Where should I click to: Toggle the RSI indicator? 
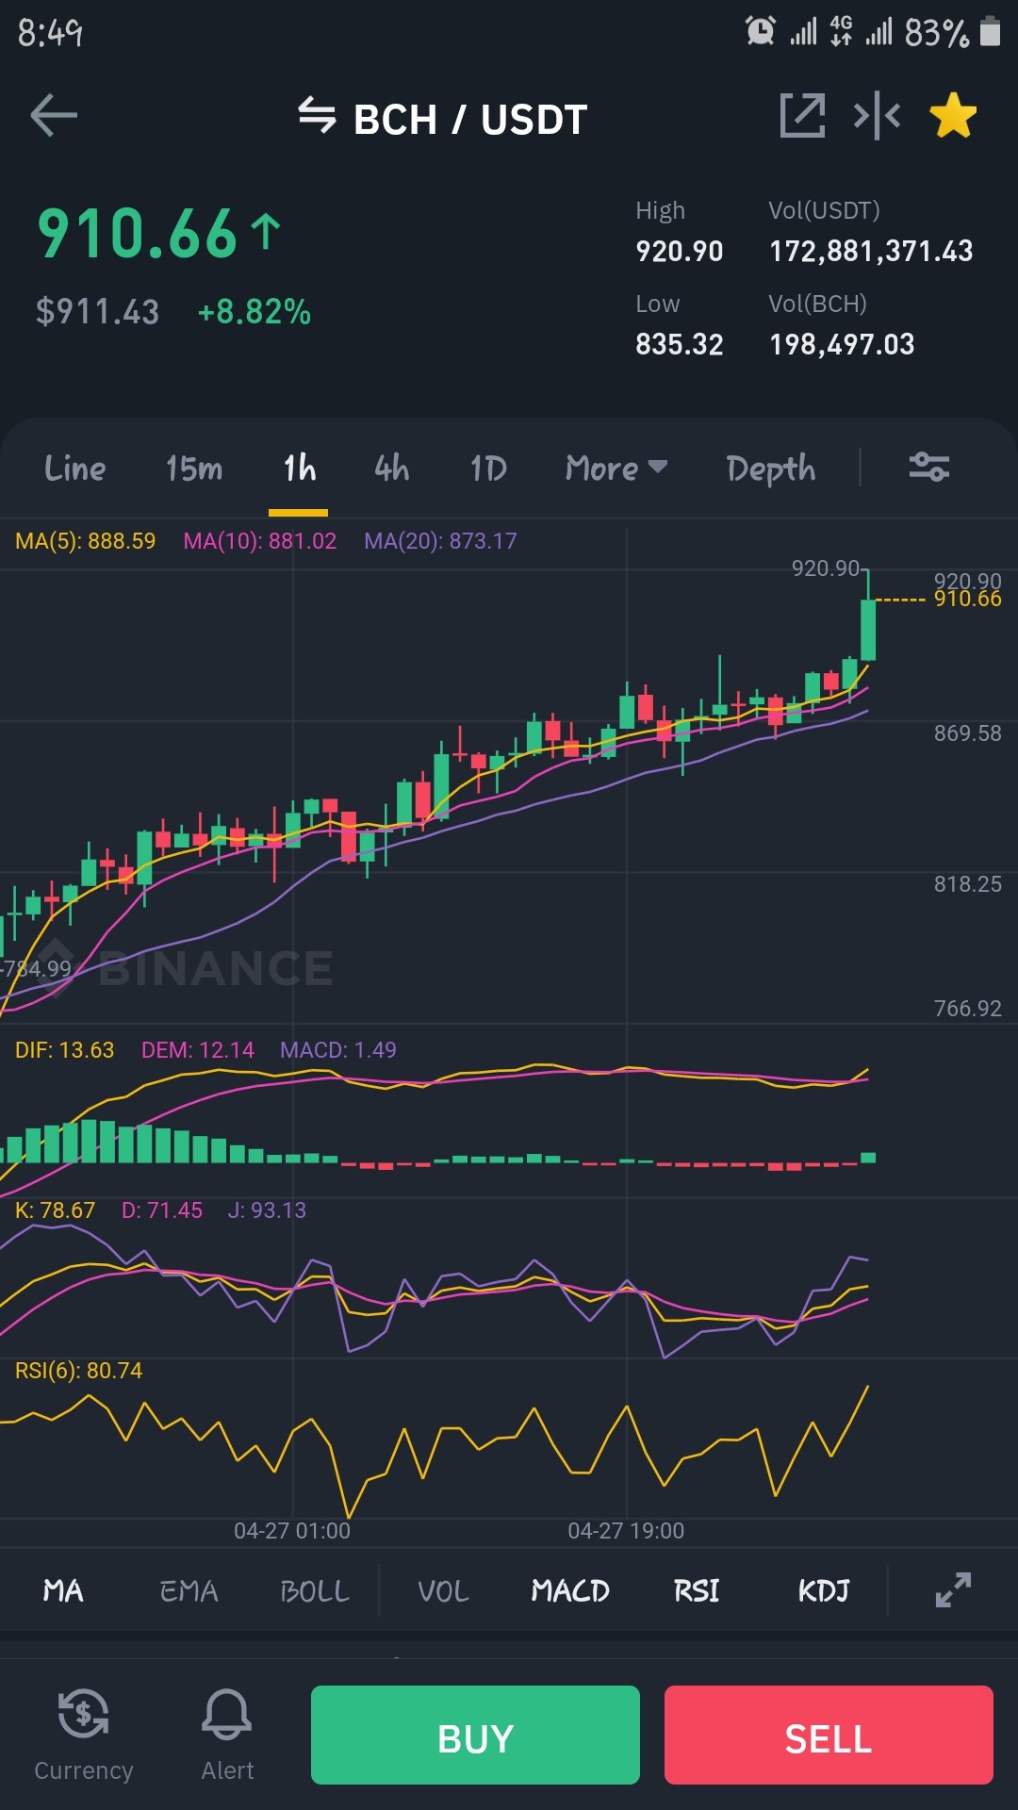697,1591
